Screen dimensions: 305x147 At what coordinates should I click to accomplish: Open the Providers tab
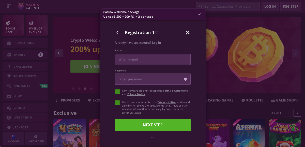pos(68,100)
